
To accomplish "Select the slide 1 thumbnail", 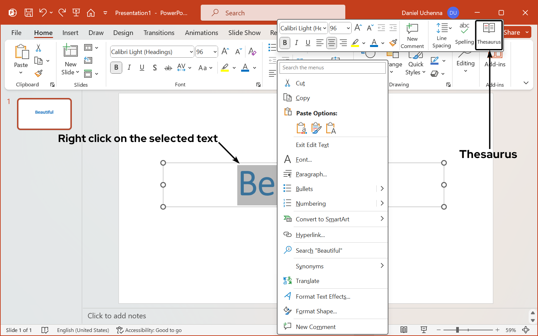I will coord(44,114).
